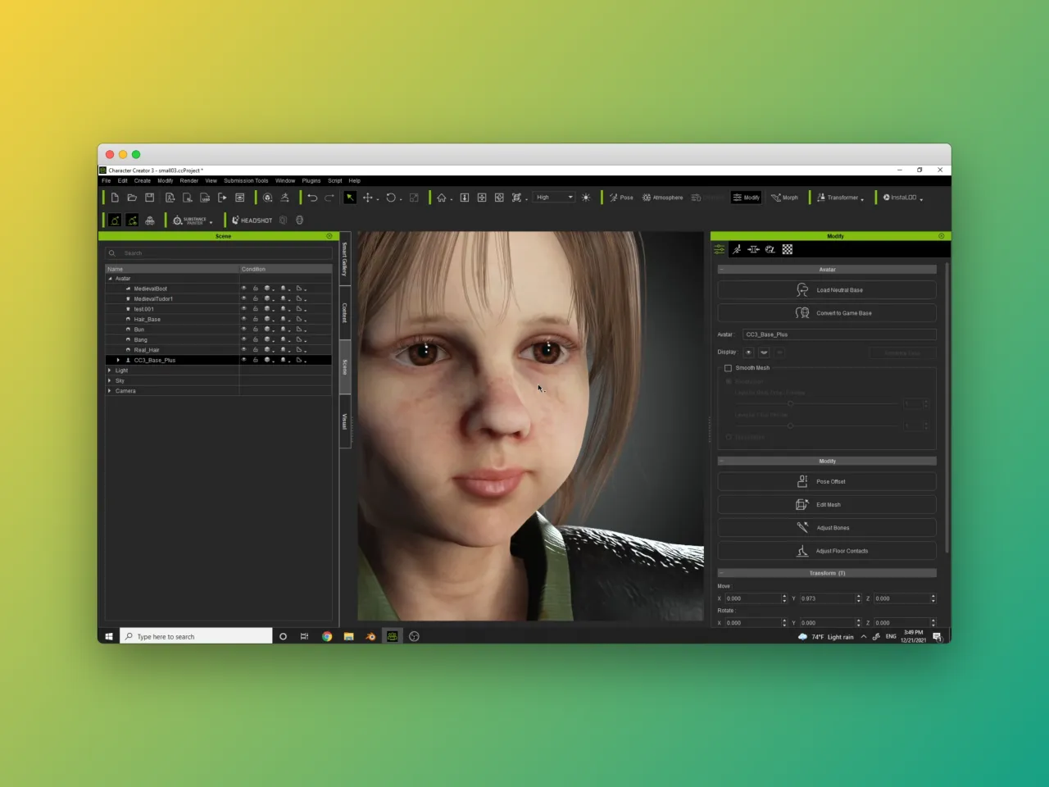Viewport: 1049px width, 787px height.
Task: Open the High quality dropdown
Action: [x=555, y=198]
